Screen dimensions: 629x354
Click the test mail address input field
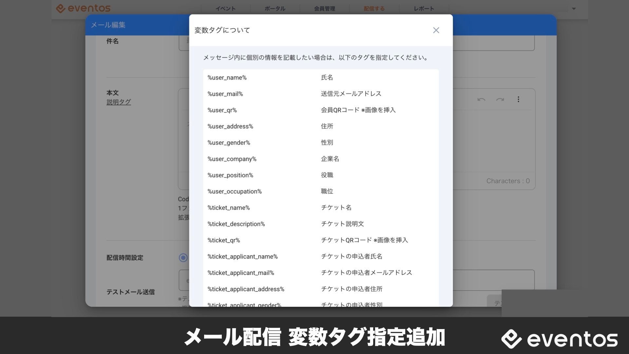491,280
